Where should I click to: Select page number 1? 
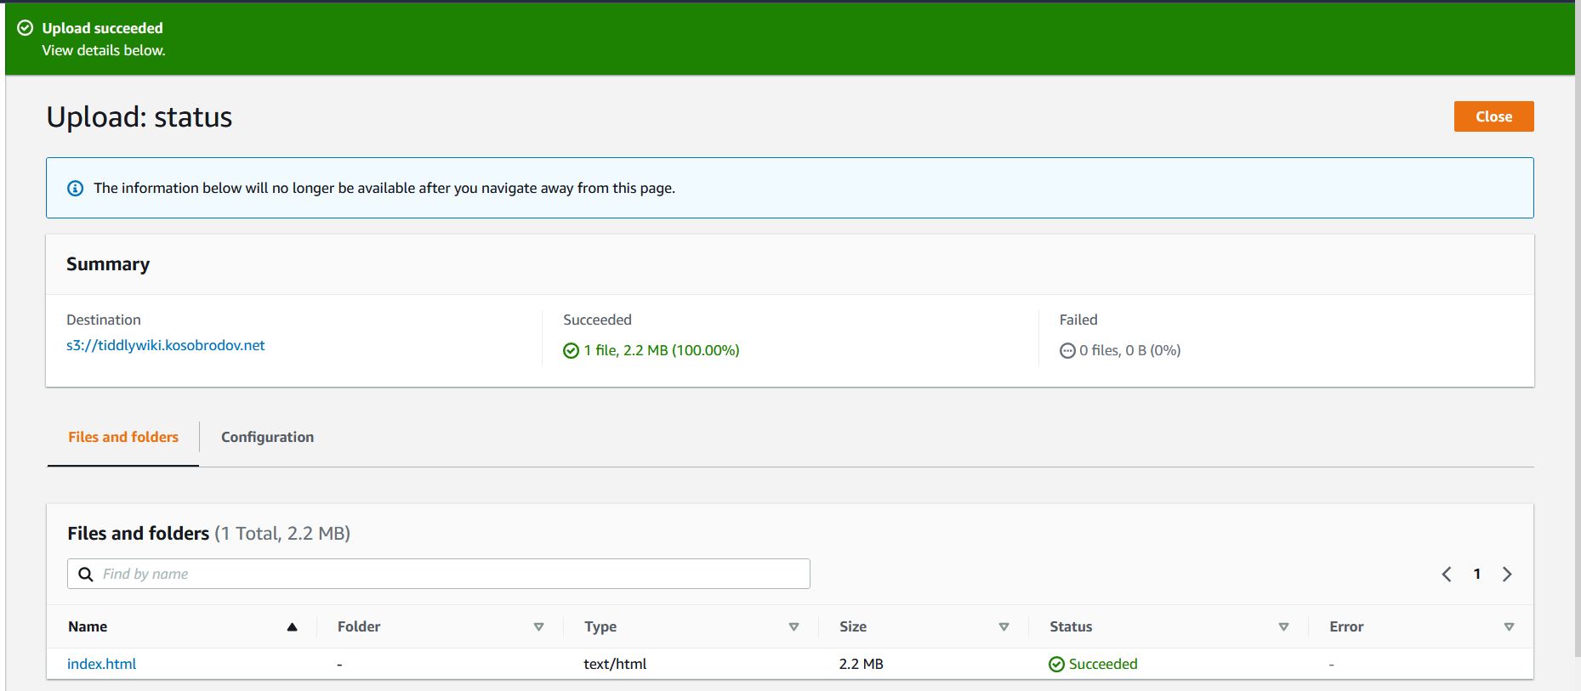click(1477, 575)
